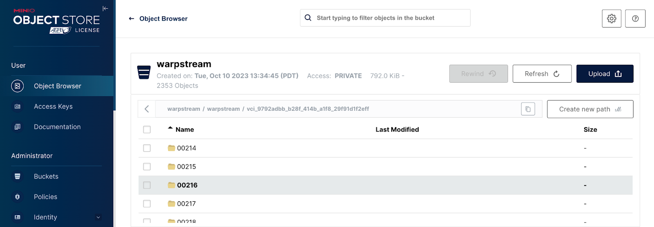The width and height of the screenshot is (654, 227).
Task: Go back using the Object Browser arrow
Action: pyautogui.click(x=132, y=19)
